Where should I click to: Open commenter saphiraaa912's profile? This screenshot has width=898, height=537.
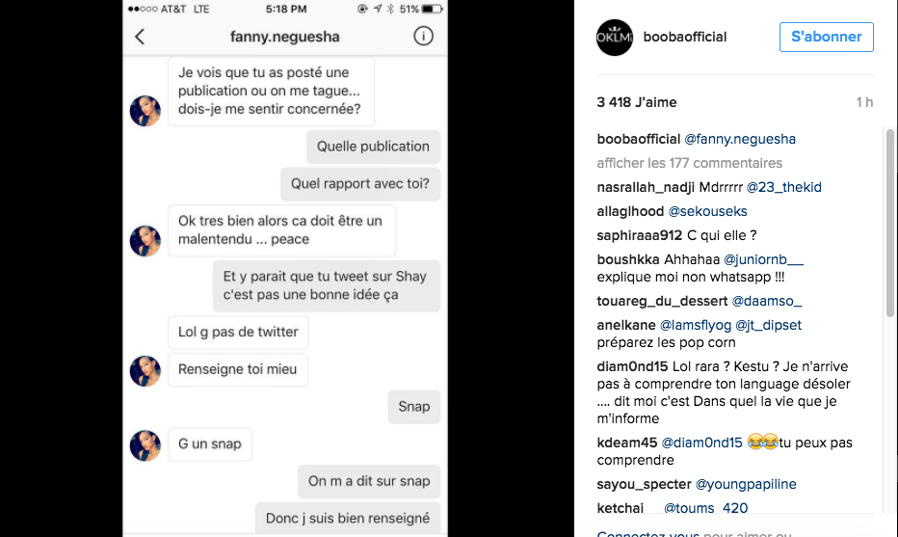tap(639, 235)
